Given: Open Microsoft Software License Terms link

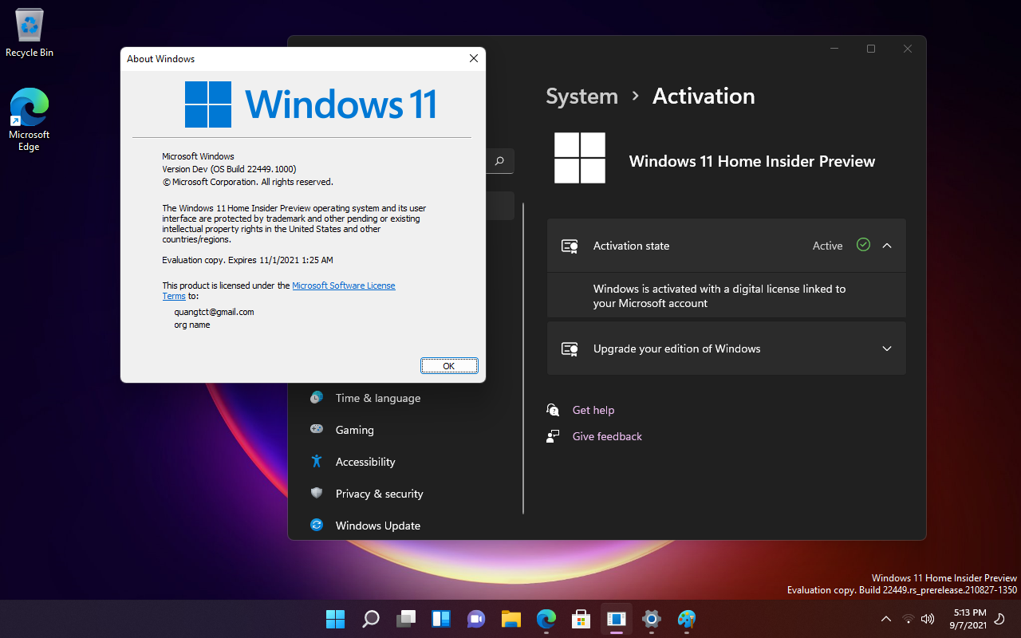Looking at the screenshot, I should coord(344,286).
